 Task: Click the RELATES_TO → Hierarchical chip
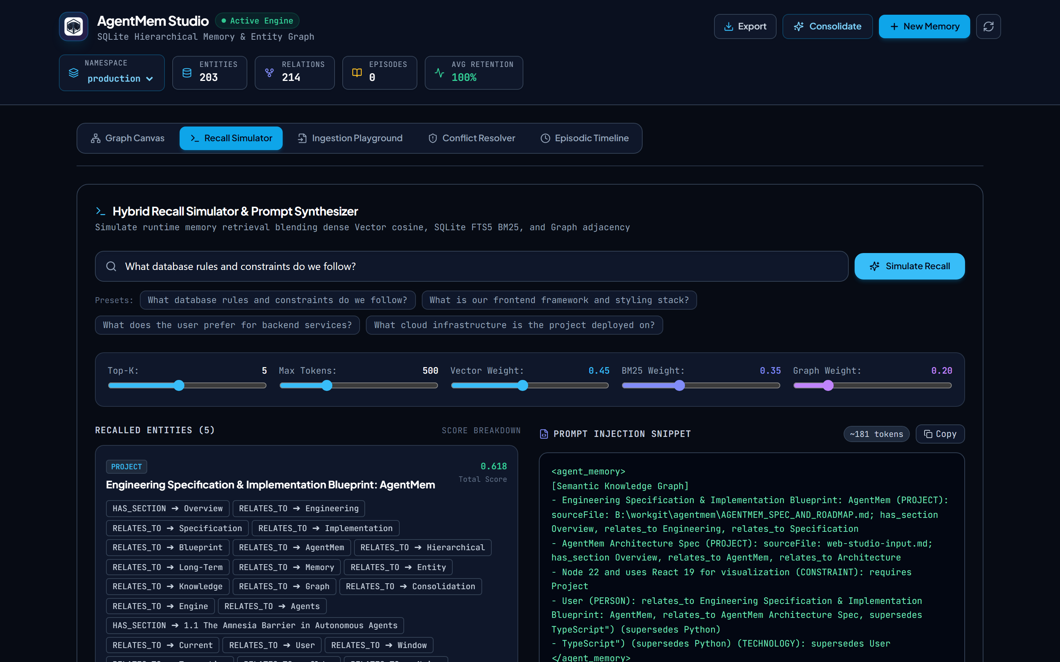click(422, 547)
